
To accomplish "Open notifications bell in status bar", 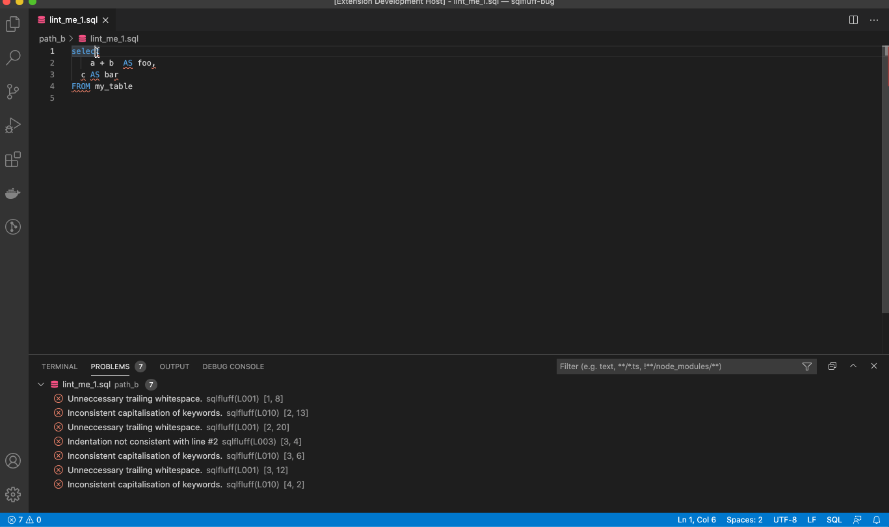I will (877, 520).
